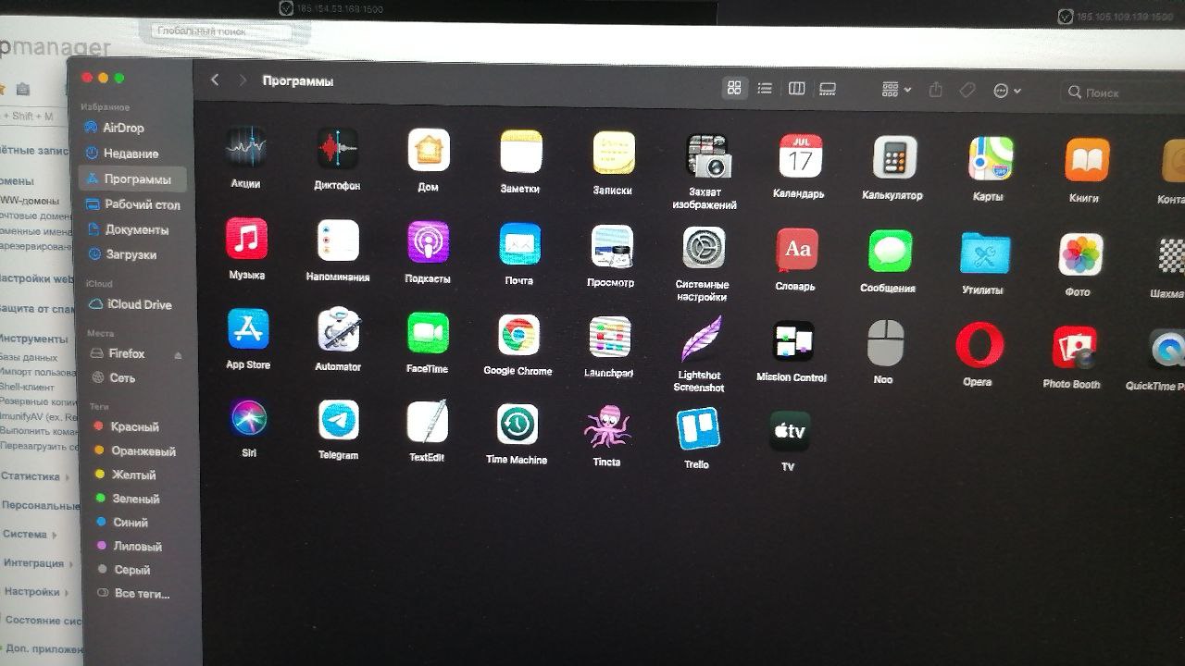This screenshot has width=1185, height=666.
Task: Click the Поиск search field
Action: (x=1122, y=92)
